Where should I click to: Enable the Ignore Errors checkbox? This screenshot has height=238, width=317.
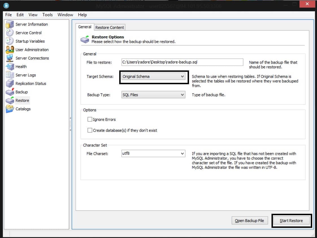(90, 119)
